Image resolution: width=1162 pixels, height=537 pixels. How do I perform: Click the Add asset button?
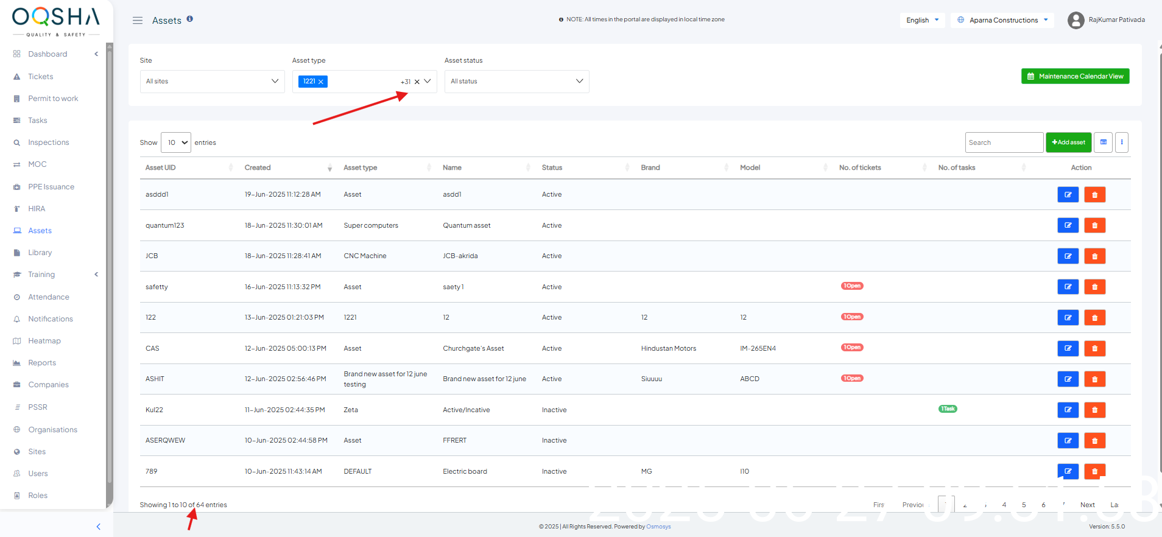pyautogui.click(x=1068, y=142)
